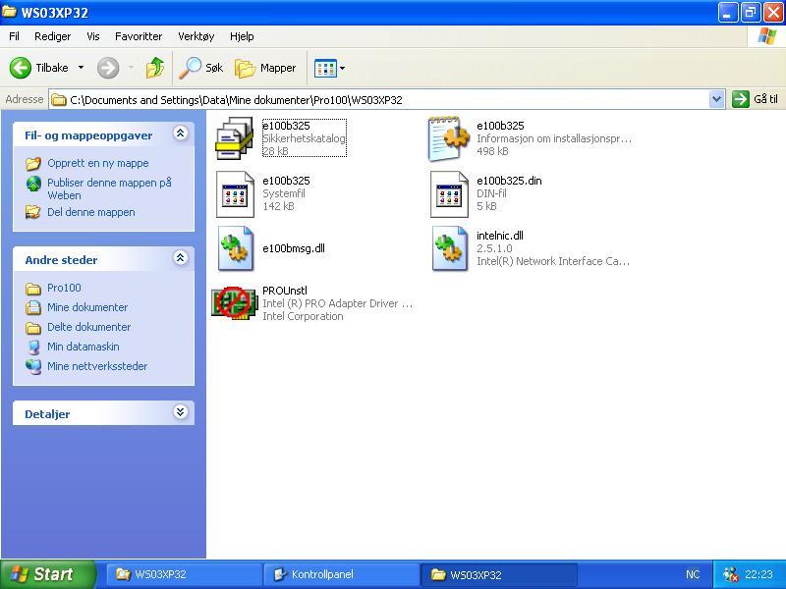Click the Delte dokumenter folder icon
This screenshot has height=589, width=786.
(x=33, y=328)
